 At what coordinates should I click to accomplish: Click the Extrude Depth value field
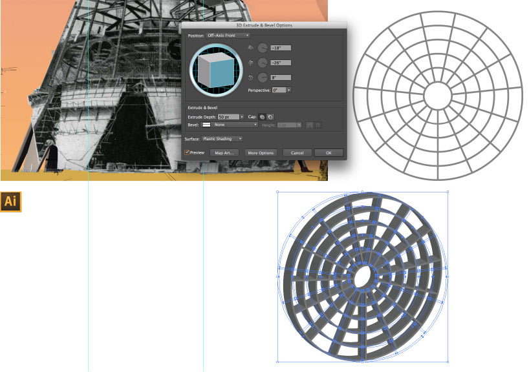pos(228,117)
